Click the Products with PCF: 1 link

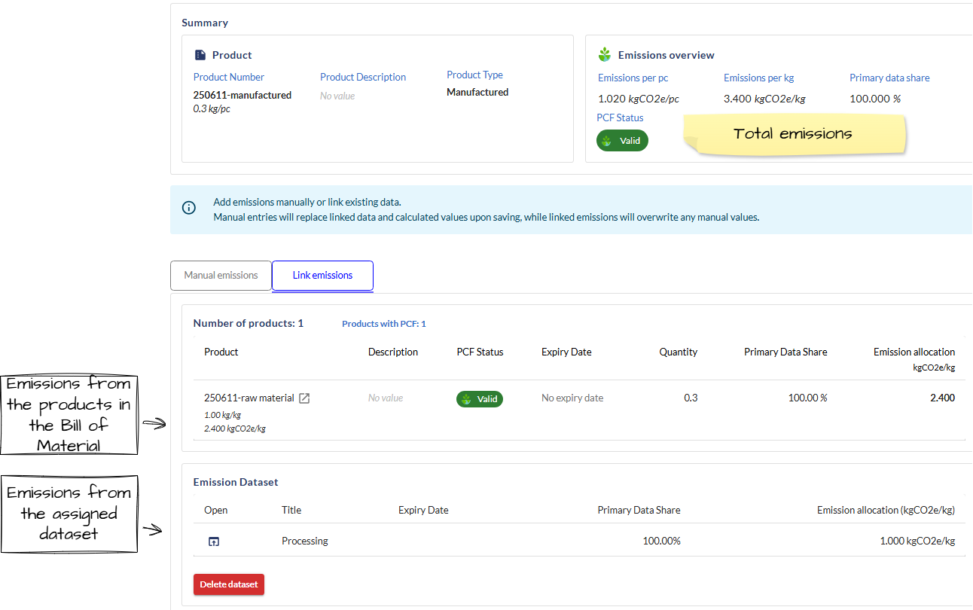[x=383, y=324]
